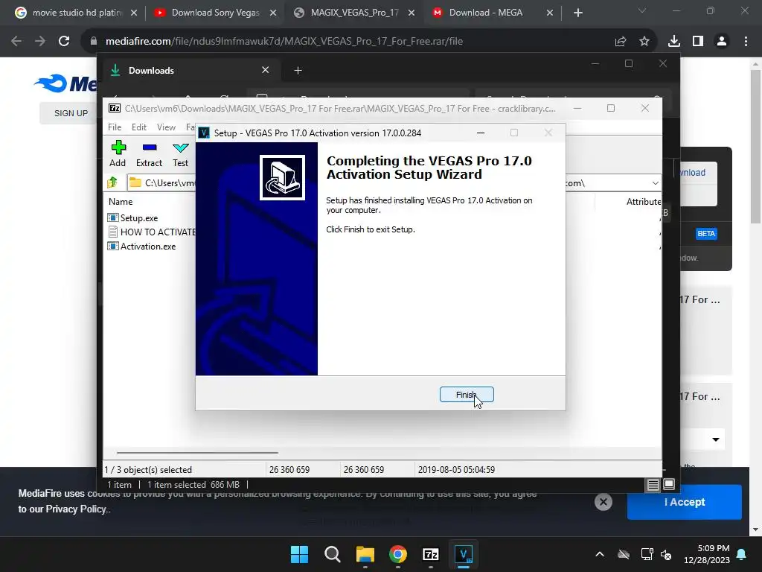The height and width of the screenshot is (572, 762).
Task: Open Chrome tab search chevron
Action: (642, 10)
